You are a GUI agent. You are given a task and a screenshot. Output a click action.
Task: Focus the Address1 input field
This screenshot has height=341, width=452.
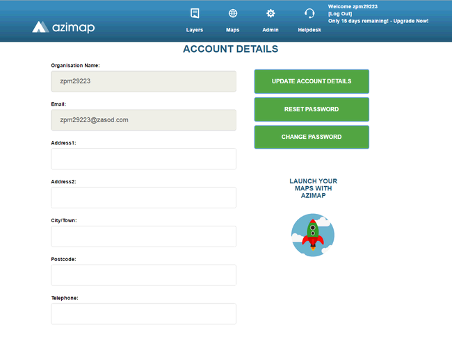143,158
